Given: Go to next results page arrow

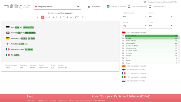Looking at the screenshot, I should 83,18.
